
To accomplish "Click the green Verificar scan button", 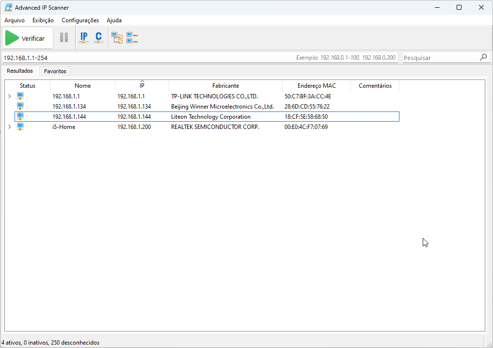I will (x=28, y=38).
